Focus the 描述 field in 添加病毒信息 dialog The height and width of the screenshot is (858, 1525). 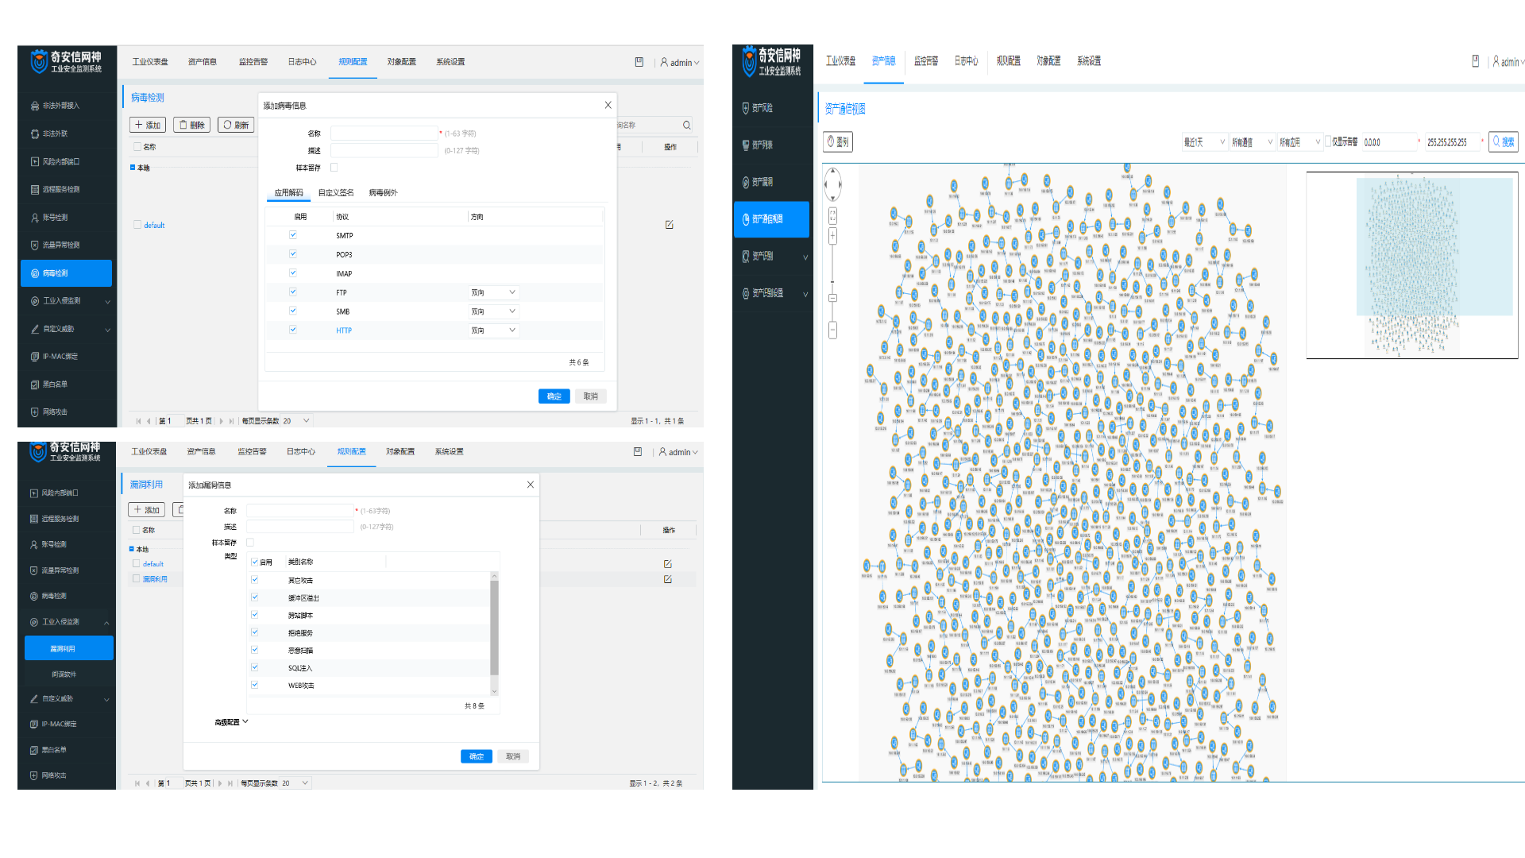(x=384, y=150)
